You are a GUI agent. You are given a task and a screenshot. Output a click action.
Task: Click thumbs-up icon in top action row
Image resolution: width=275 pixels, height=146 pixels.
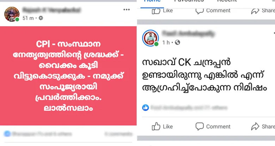pos(156,11)
